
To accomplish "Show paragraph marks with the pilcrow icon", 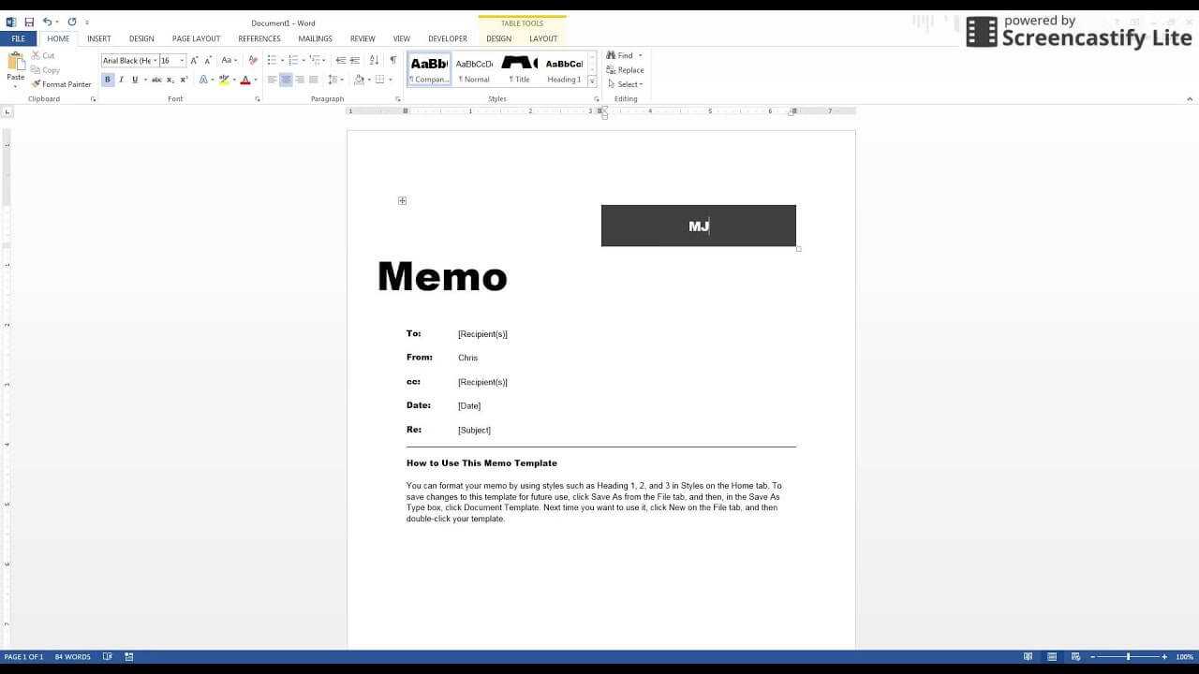I will (392, 60).
